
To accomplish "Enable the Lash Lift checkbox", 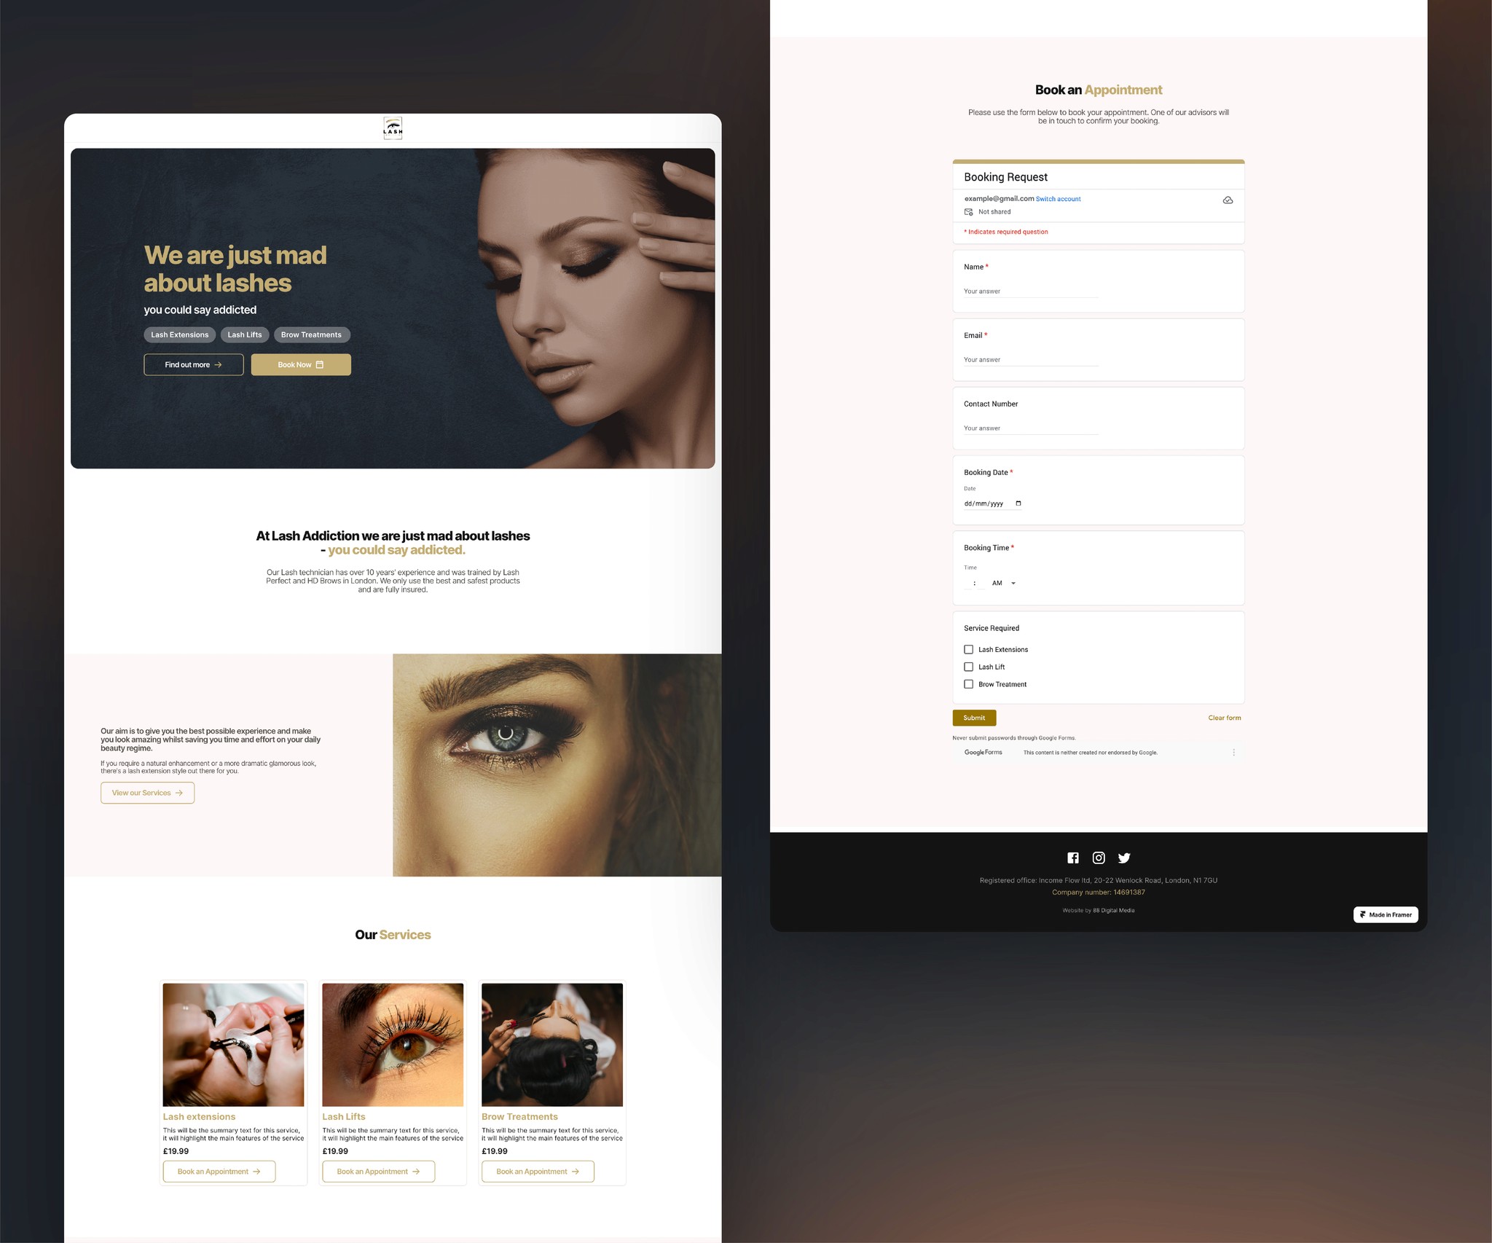I will (967, 667).
